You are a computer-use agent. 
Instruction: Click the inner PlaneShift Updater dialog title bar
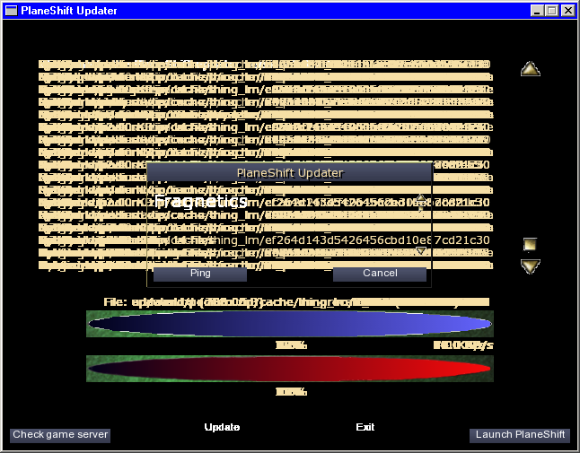pyautogui.click(x=289, y=172)
